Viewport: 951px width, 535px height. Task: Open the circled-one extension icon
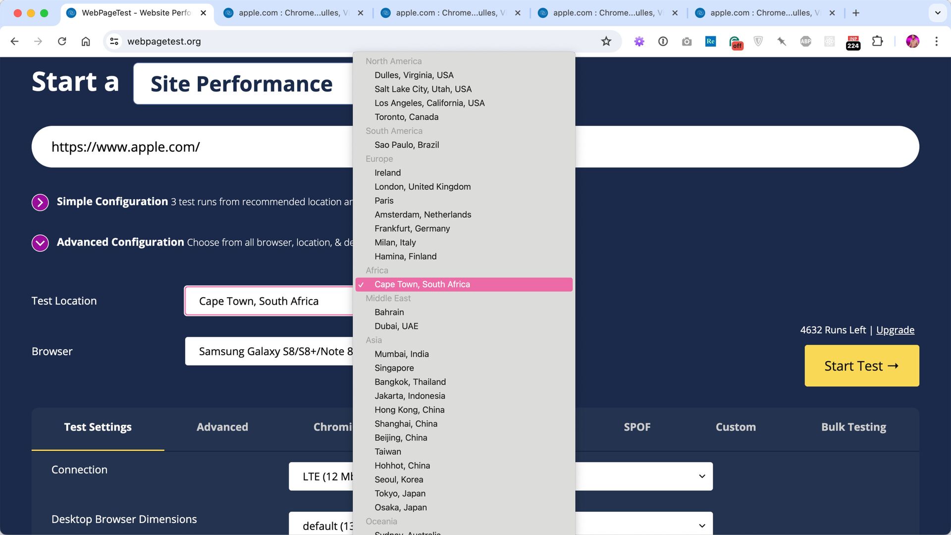click(x=663, y=42)
